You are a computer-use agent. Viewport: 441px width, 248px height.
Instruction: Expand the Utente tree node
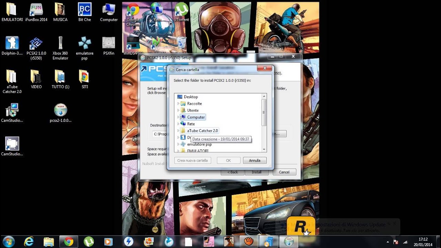[178, 111]
